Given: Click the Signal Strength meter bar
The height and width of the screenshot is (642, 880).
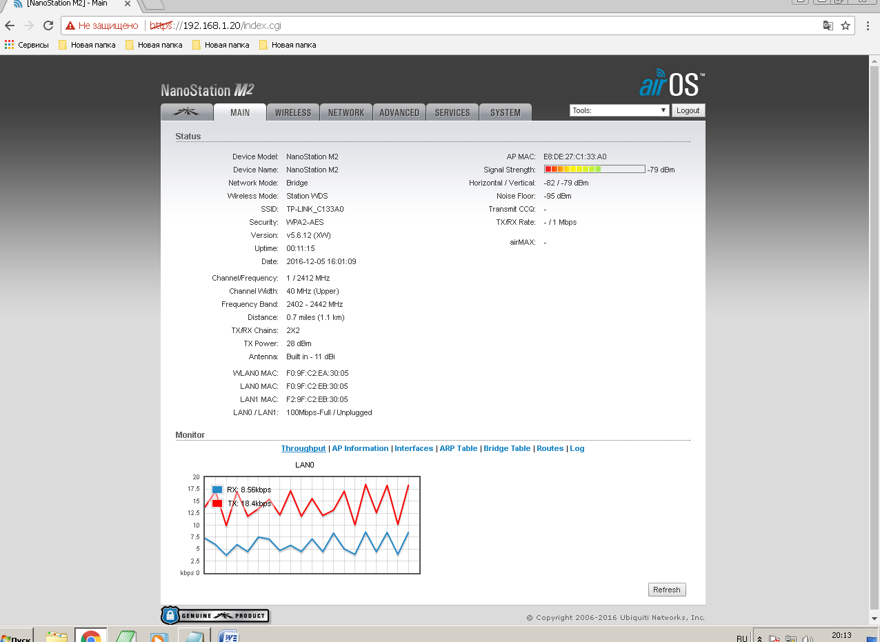Looking at the screenshot, I should [594, 169].
